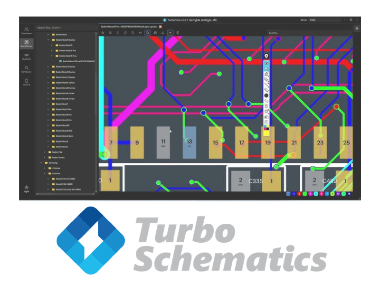Click PCB pad number 9
380x285 pixels.
click(137, 142)
